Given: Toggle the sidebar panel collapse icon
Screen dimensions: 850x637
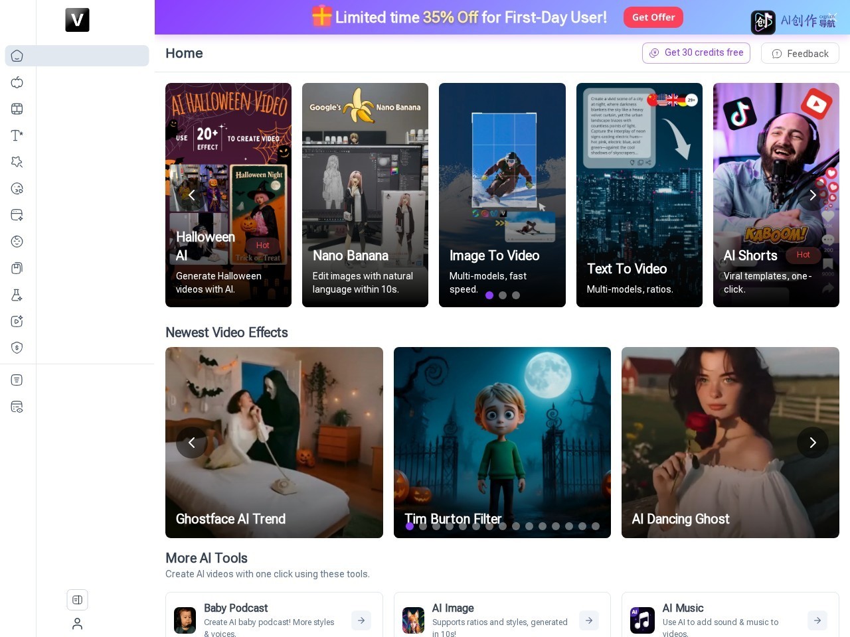Looking at the screenshot, I should point(77,600).
